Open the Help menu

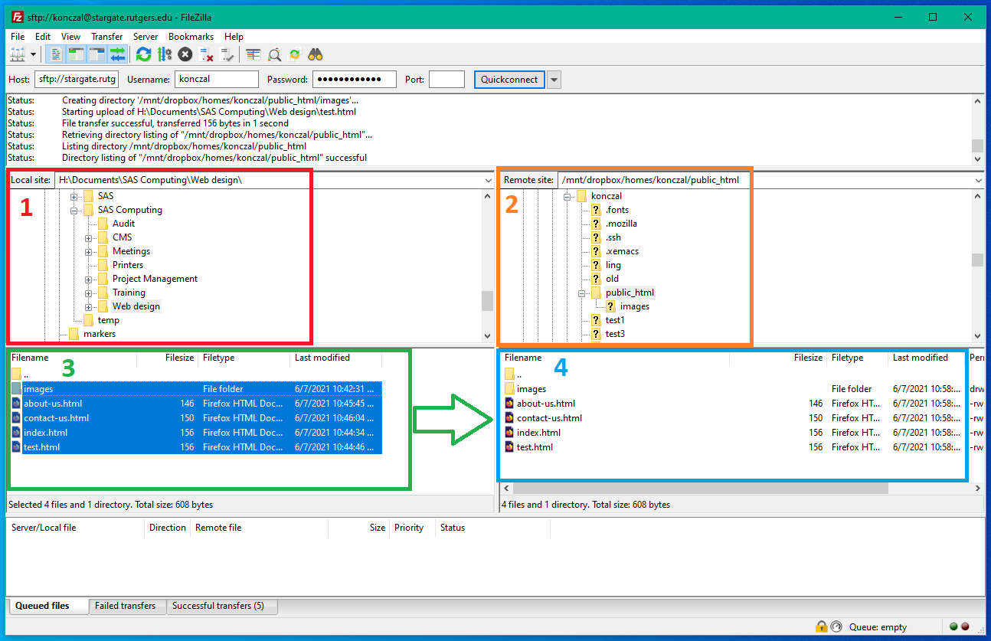point(234,37)
